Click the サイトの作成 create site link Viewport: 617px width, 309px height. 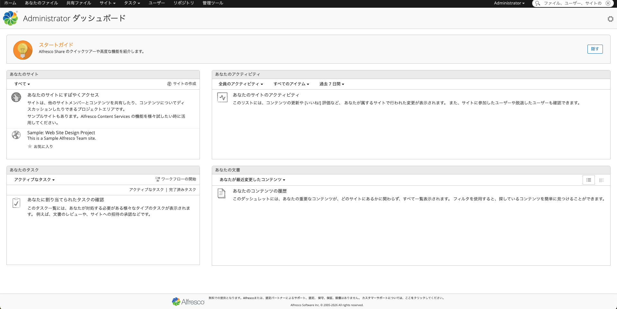click(182, 84)
